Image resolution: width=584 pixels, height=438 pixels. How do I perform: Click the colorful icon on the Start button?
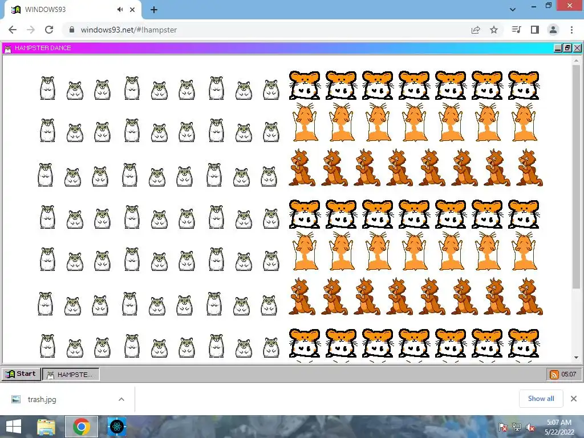pyautogui.click(x=10, y=374)
